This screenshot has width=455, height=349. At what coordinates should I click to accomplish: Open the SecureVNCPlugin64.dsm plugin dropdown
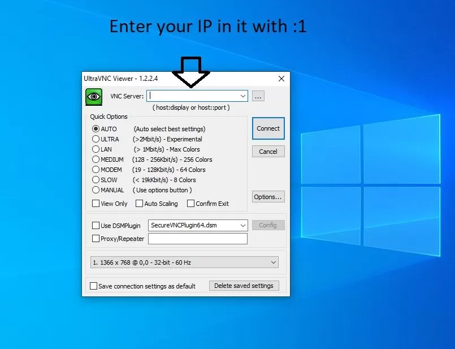[198, 225]
